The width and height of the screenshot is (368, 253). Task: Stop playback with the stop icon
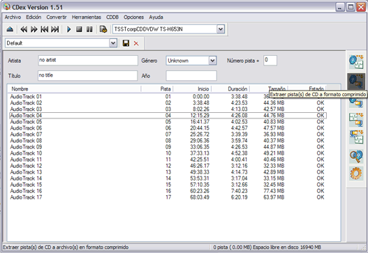tap(79, 29)
